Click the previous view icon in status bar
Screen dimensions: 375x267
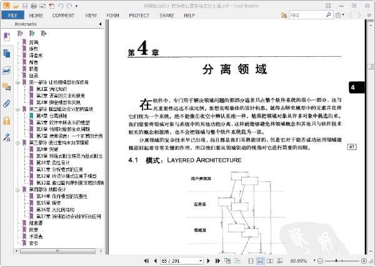pos(227,261)
